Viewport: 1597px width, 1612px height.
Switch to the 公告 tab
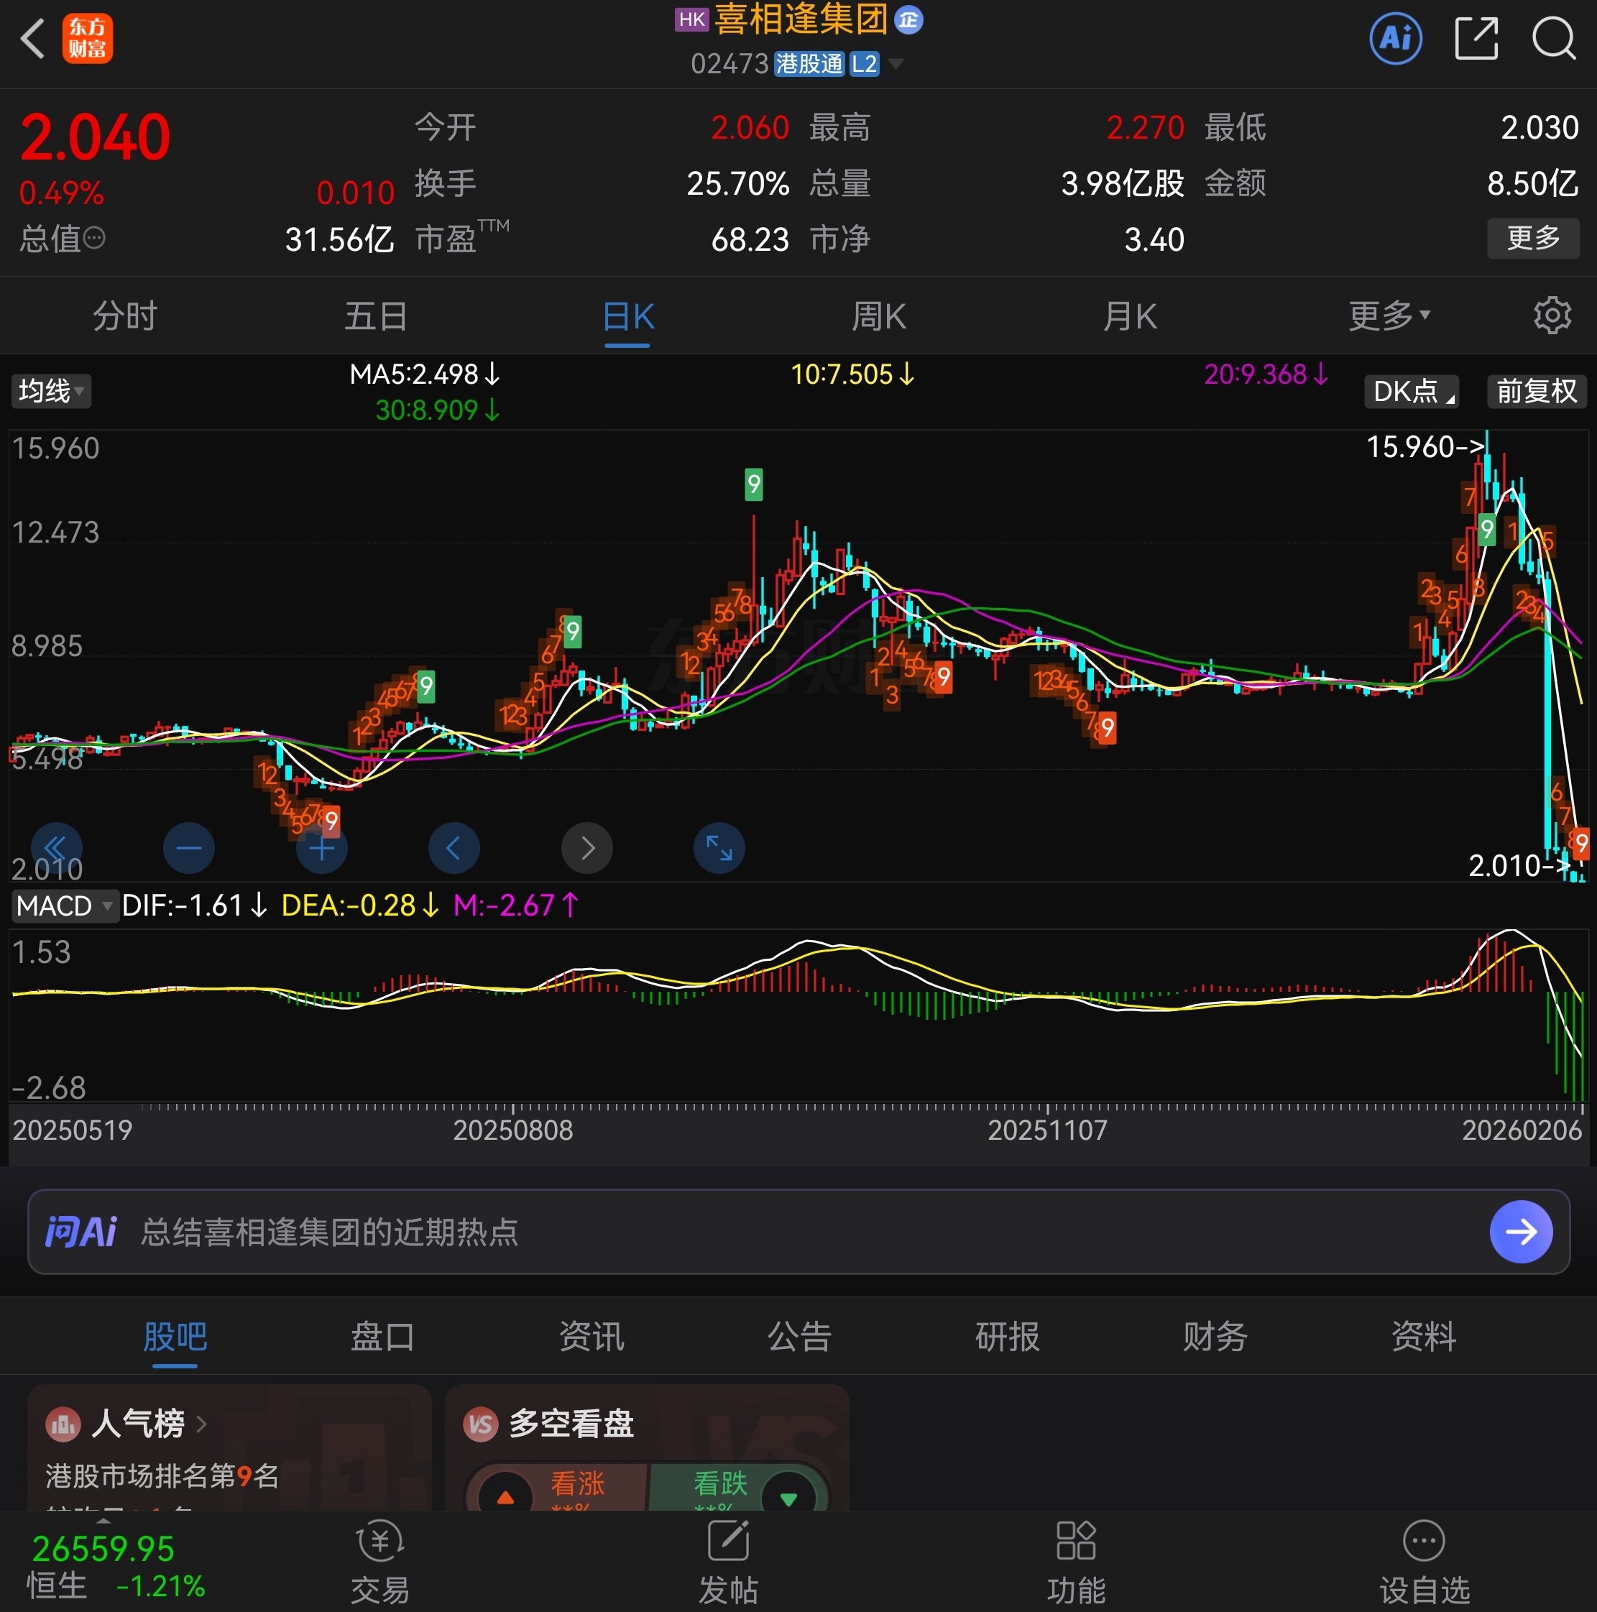(798, 1337)
